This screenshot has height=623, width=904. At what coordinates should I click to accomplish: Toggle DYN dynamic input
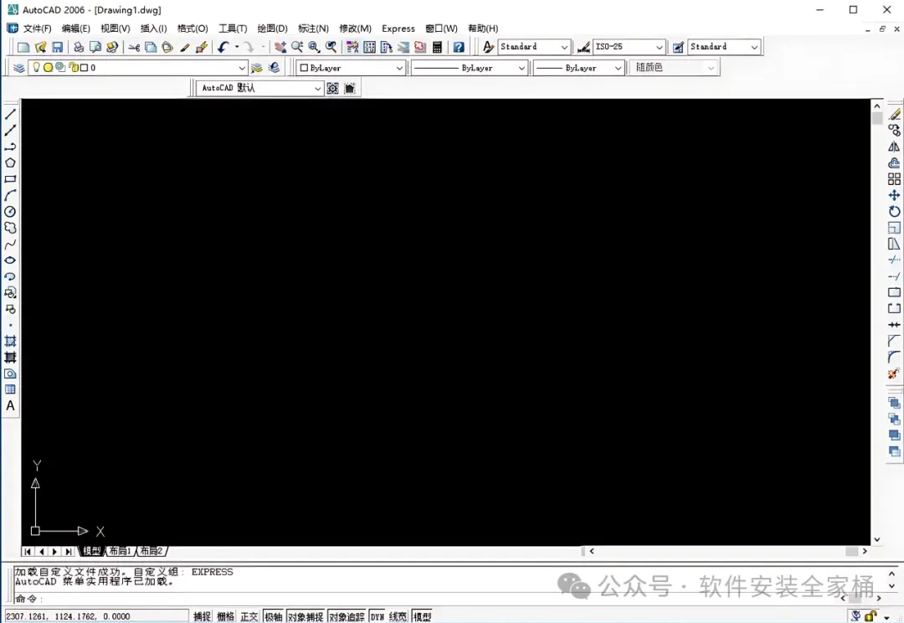pos(377,616)
